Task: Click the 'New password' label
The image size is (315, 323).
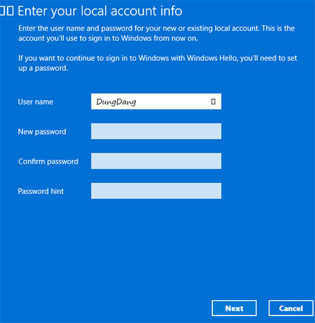Action: pos(42,132)
